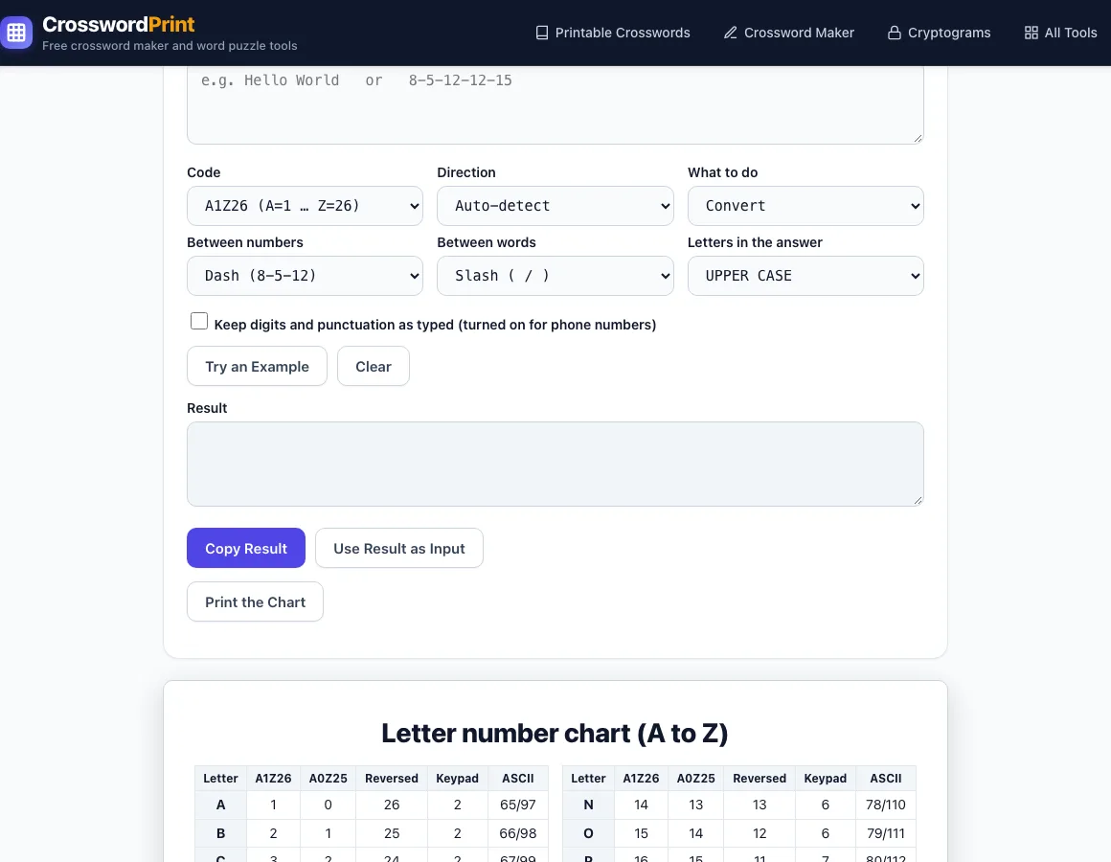Click the lock icon beside Cryptograms
The height and width of the screenshot is (862, 1111).
[x=895, y=33]
